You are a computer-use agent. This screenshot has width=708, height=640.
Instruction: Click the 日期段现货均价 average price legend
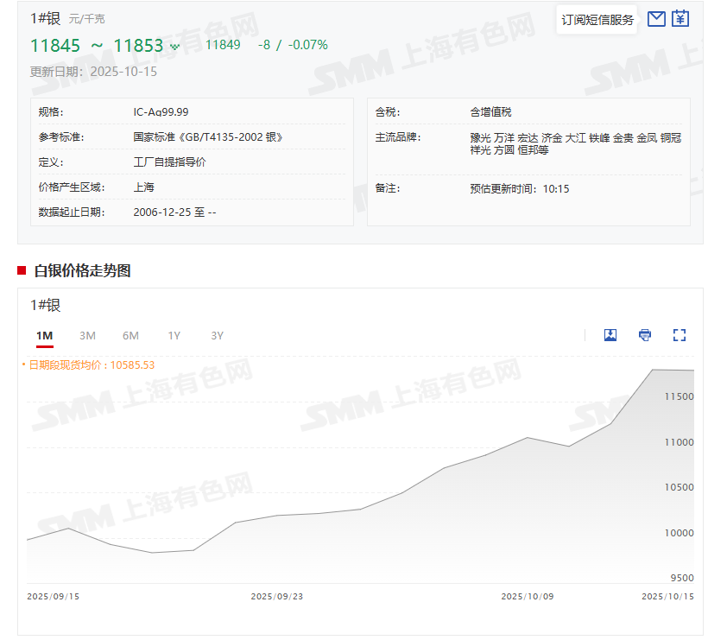[91, 364]
